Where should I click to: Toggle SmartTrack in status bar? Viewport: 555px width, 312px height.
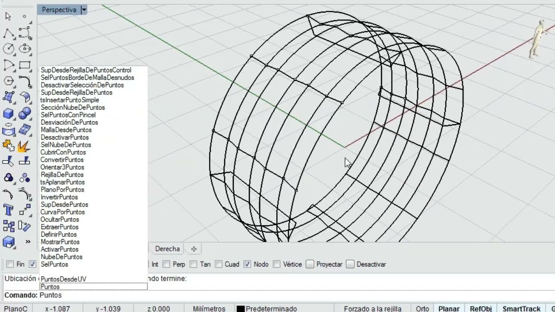[x=521, y=309]
